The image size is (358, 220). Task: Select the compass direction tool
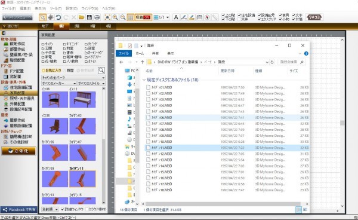(x=207, y=17)
